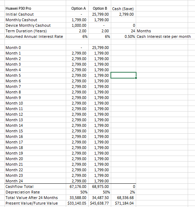Select Option B Initial Cashout 25,799.00 cell
The image size is (195, 207).
pos(100,14)
